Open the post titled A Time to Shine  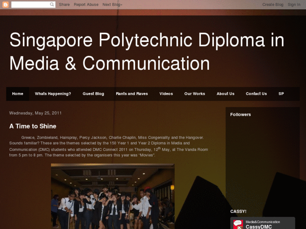point(33,126)
